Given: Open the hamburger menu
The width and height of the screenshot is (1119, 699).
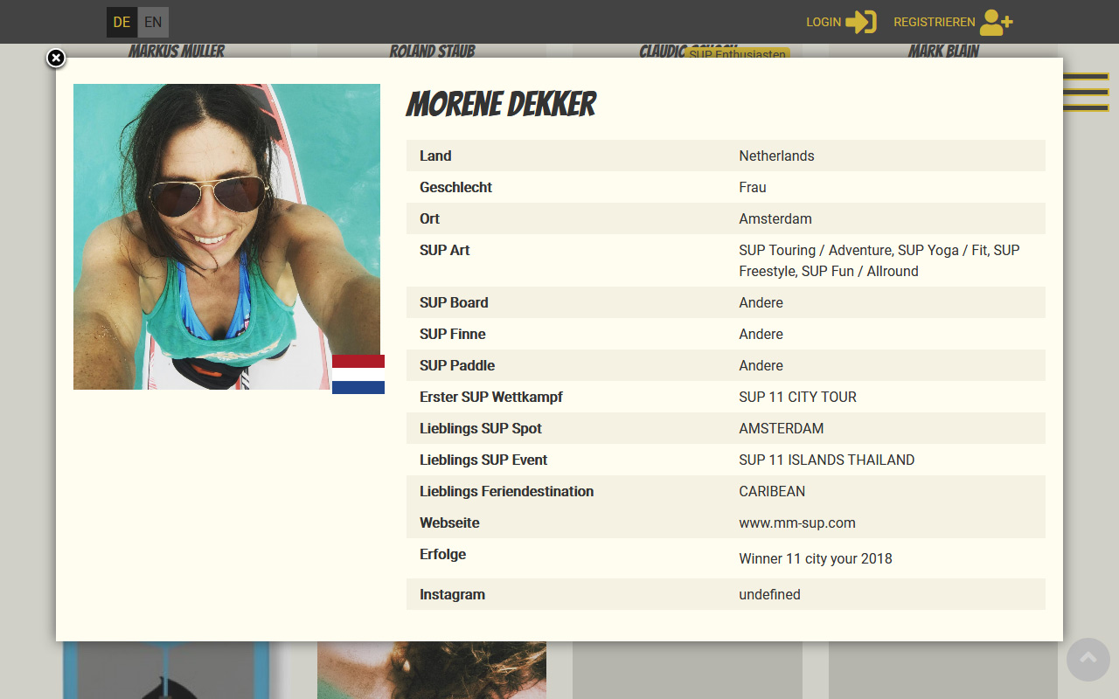Looking at the screenshot, I should point(1085,92).
